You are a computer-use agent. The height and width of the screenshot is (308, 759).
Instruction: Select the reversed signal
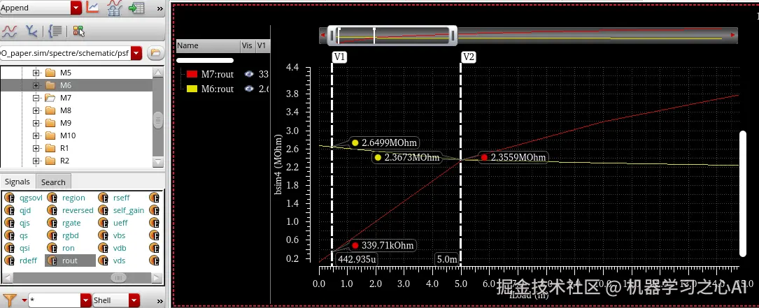click(78, 210)
